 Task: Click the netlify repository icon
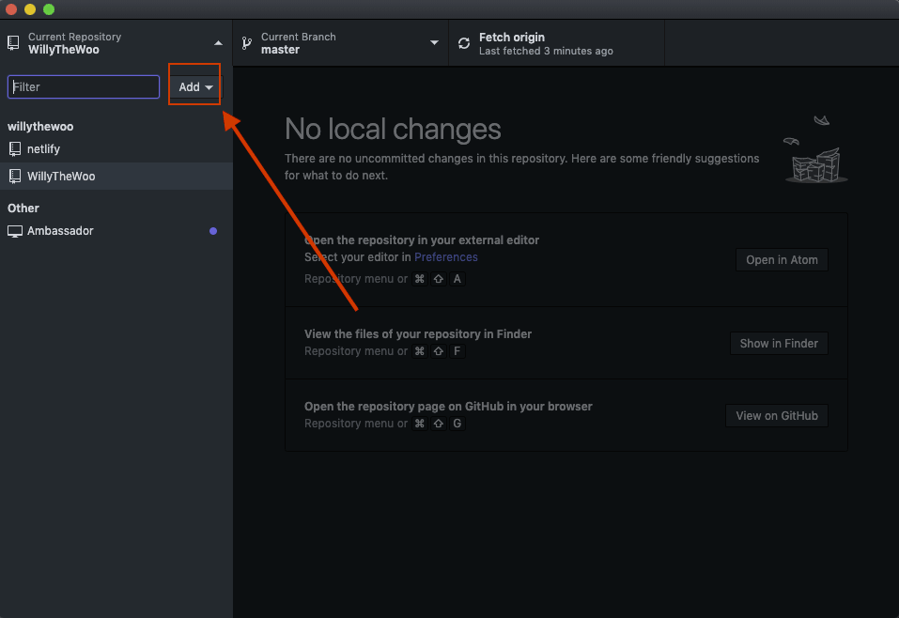coord(15,149)
